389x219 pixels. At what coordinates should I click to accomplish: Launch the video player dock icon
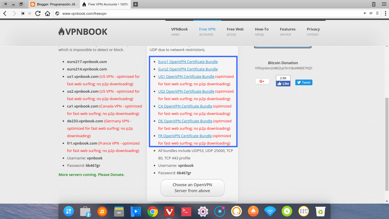click(136, 211)
